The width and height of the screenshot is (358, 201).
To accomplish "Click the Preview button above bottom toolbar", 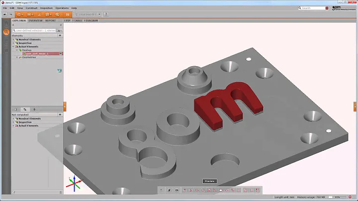I will click(x=210, y=181).
